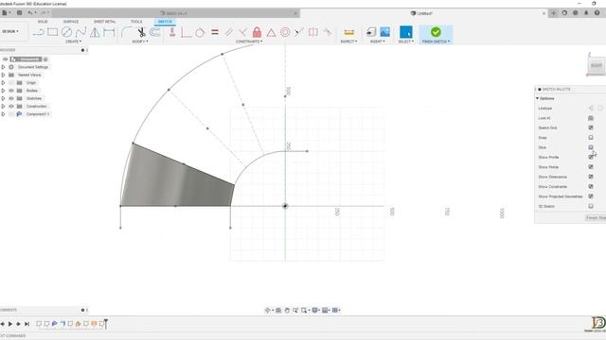Toggle the Show Projected Geometries checkbox
Screen dimensions: 606x340
[591, 196]
